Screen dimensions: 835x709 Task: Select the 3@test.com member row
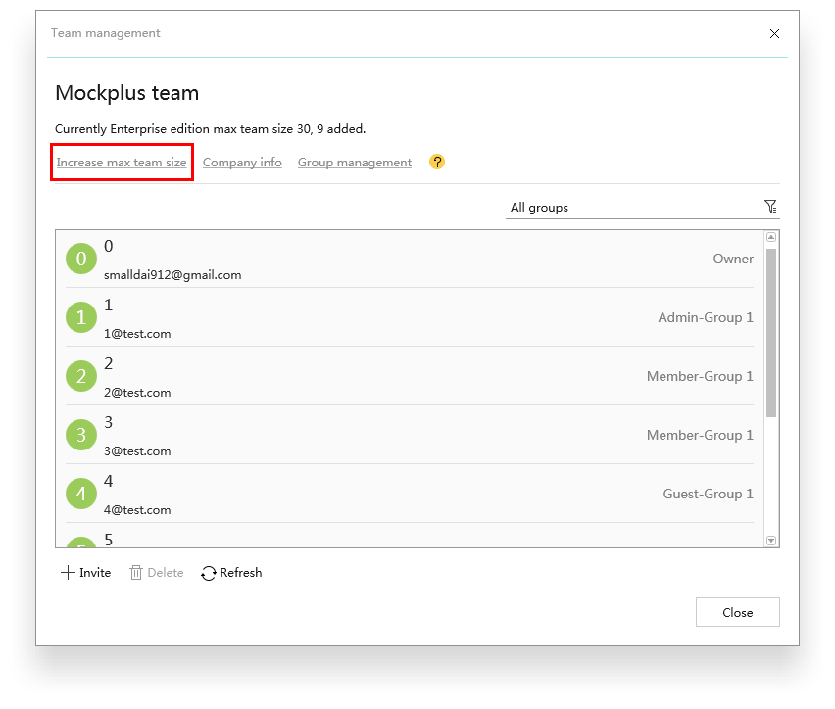(410, 435)
